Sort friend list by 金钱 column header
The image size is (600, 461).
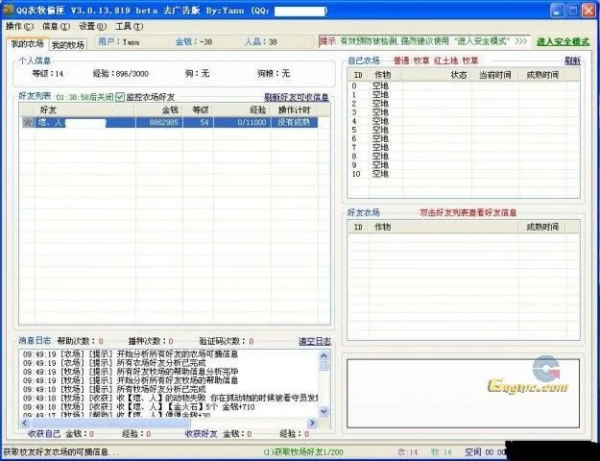158,110
